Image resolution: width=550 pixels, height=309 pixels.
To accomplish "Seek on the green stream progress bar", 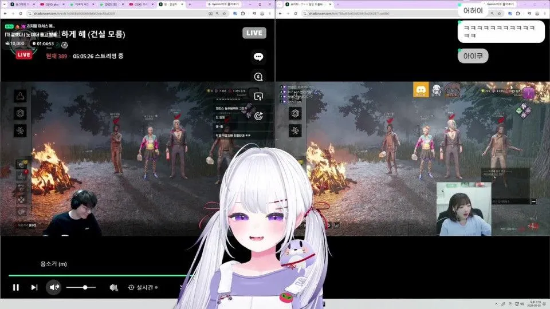I will (100, 276).
